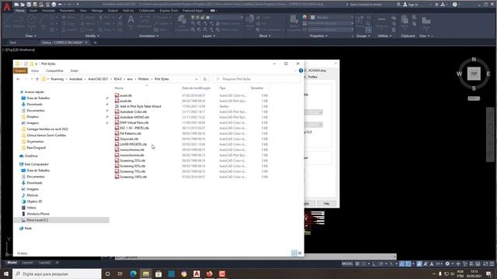
Task: Open address bar history dropdown
Action: tap(196, 79)
